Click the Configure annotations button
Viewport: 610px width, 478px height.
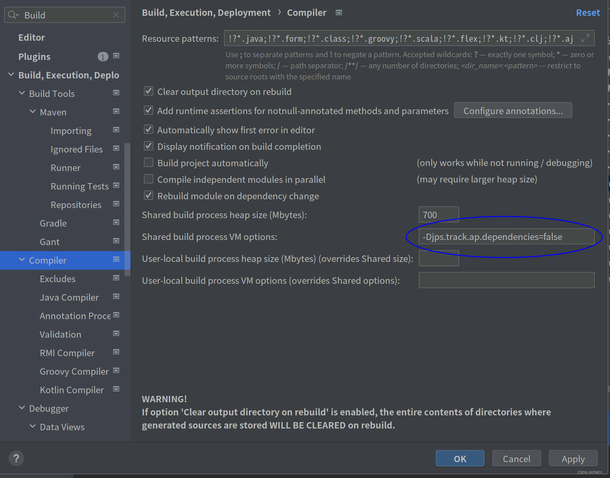coord(513,110)
